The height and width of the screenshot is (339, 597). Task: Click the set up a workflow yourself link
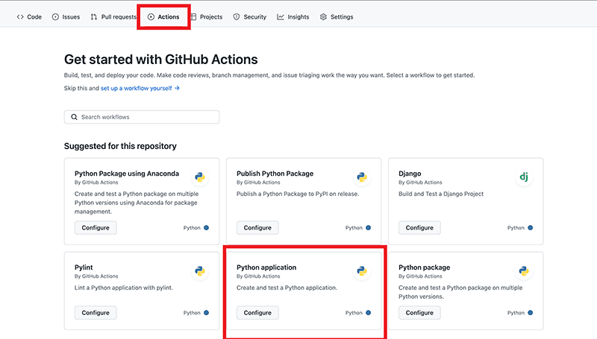[140, 88]
